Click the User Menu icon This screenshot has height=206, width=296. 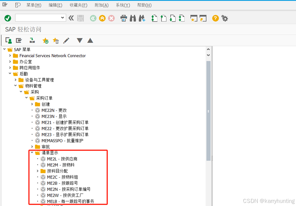click(9, 40)
